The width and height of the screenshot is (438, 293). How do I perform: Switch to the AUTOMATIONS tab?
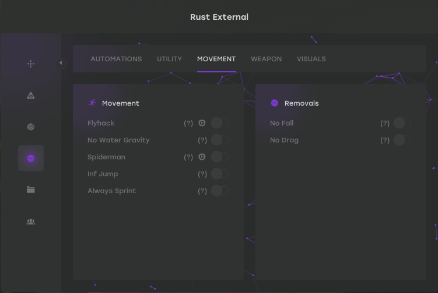[116, 59]
